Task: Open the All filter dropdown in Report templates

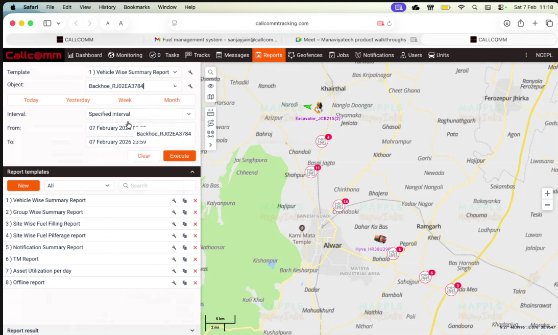Action: point(79,185)
